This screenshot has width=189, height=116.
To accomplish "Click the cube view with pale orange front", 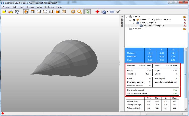I will pos(64,12).
